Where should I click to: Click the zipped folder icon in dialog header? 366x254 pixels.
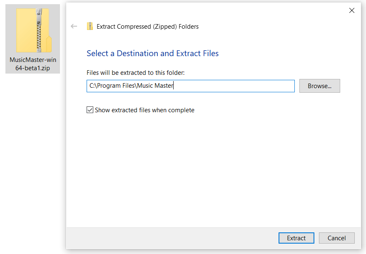(x=90, y=26)
